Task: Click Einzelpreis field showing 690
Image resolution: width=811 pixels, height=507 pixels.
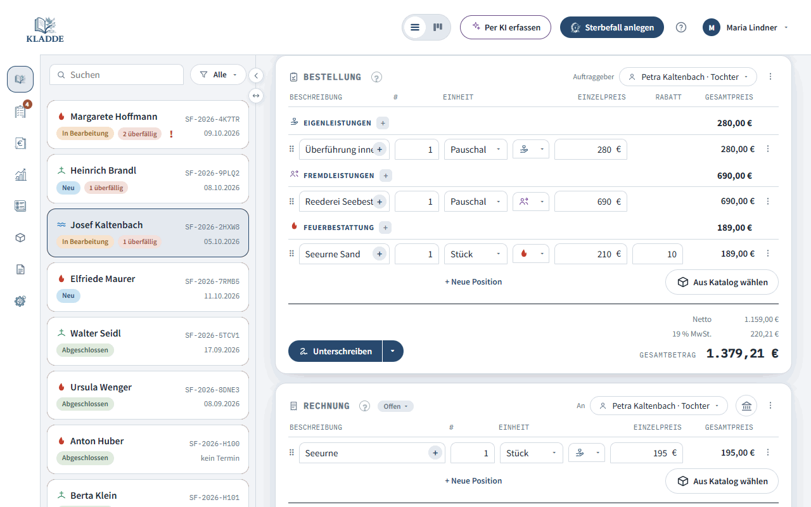Action: click(x=591, y=202)
